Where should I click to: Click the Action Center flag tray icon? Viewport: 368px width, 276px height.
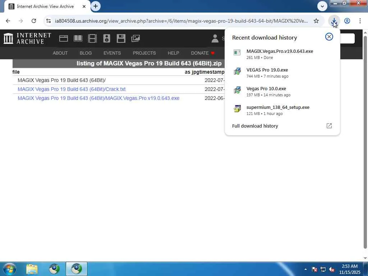coord(314,269)
